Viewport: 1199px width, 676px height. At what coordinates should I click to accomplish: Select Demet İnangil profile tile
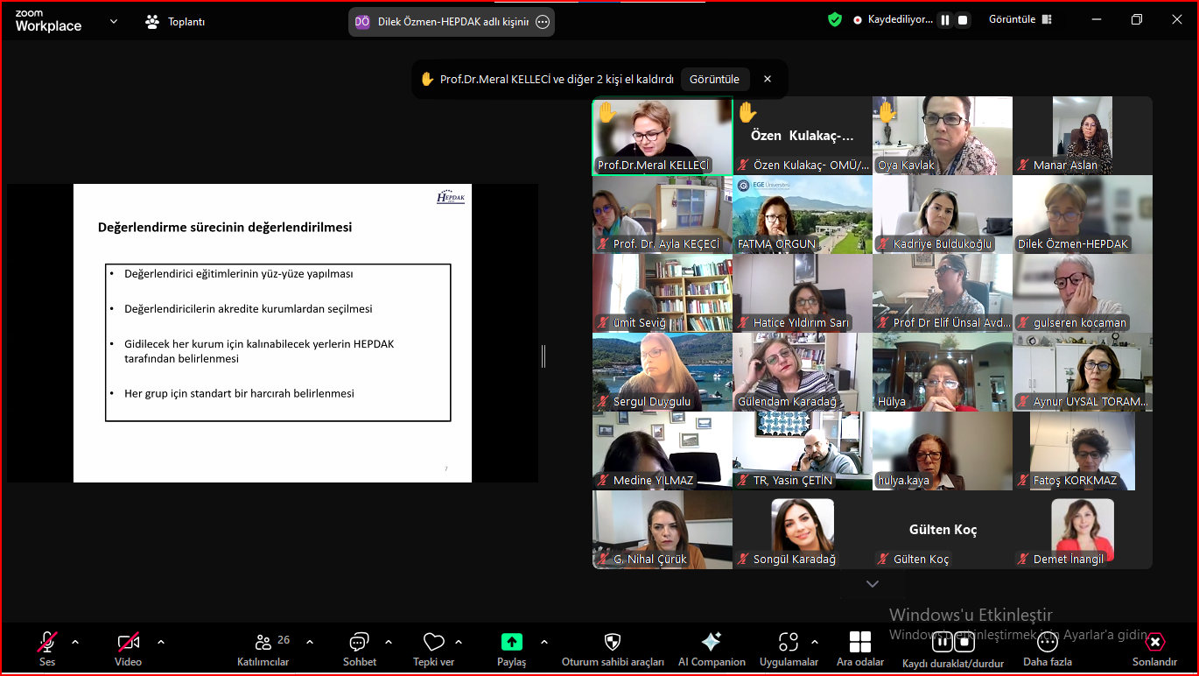pyautogui.click(x=1083, y=530)
